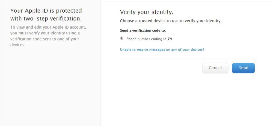Click the Send a verification code to label
The width and height of the screenshot is (273, 126).
pyautogui.click(x=143, y=30)
